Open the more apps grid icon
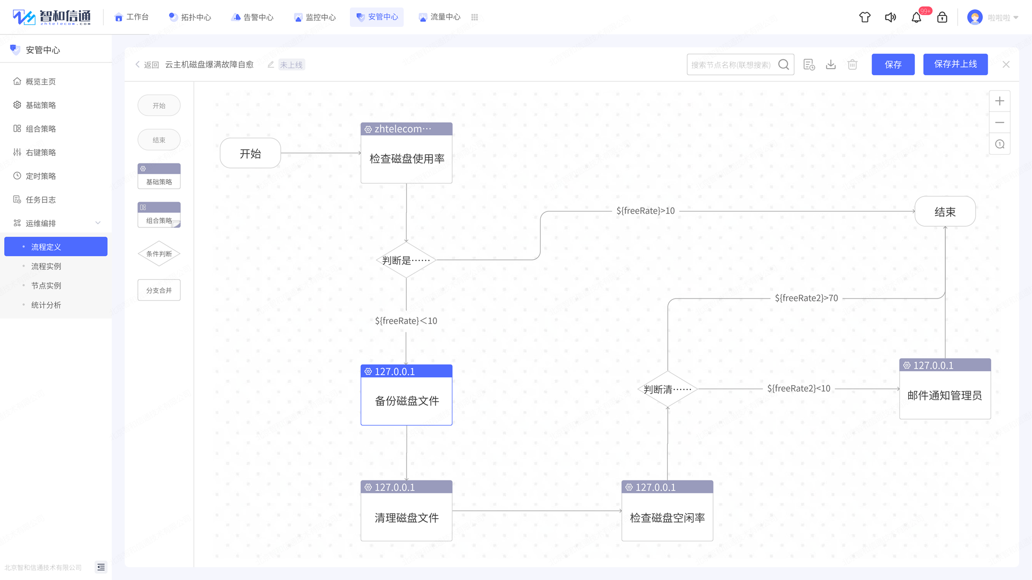This screenshot has width=1032, height=580. (475, 17)
